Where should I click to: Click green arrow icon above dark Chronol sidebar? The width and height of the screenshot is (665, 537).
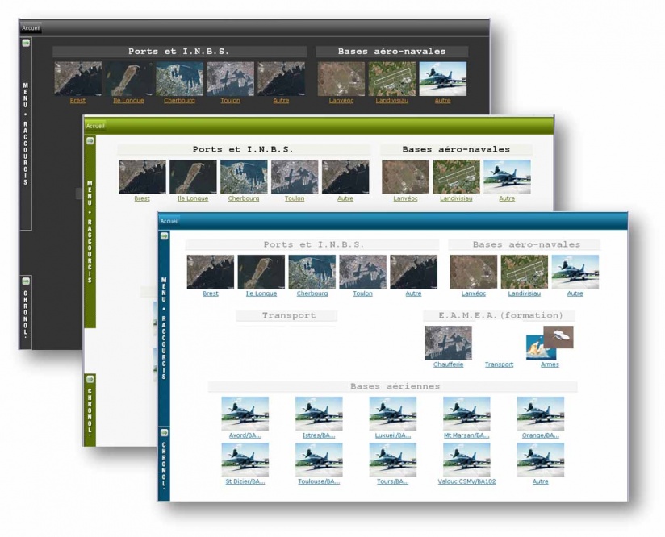tap(26, 281)
